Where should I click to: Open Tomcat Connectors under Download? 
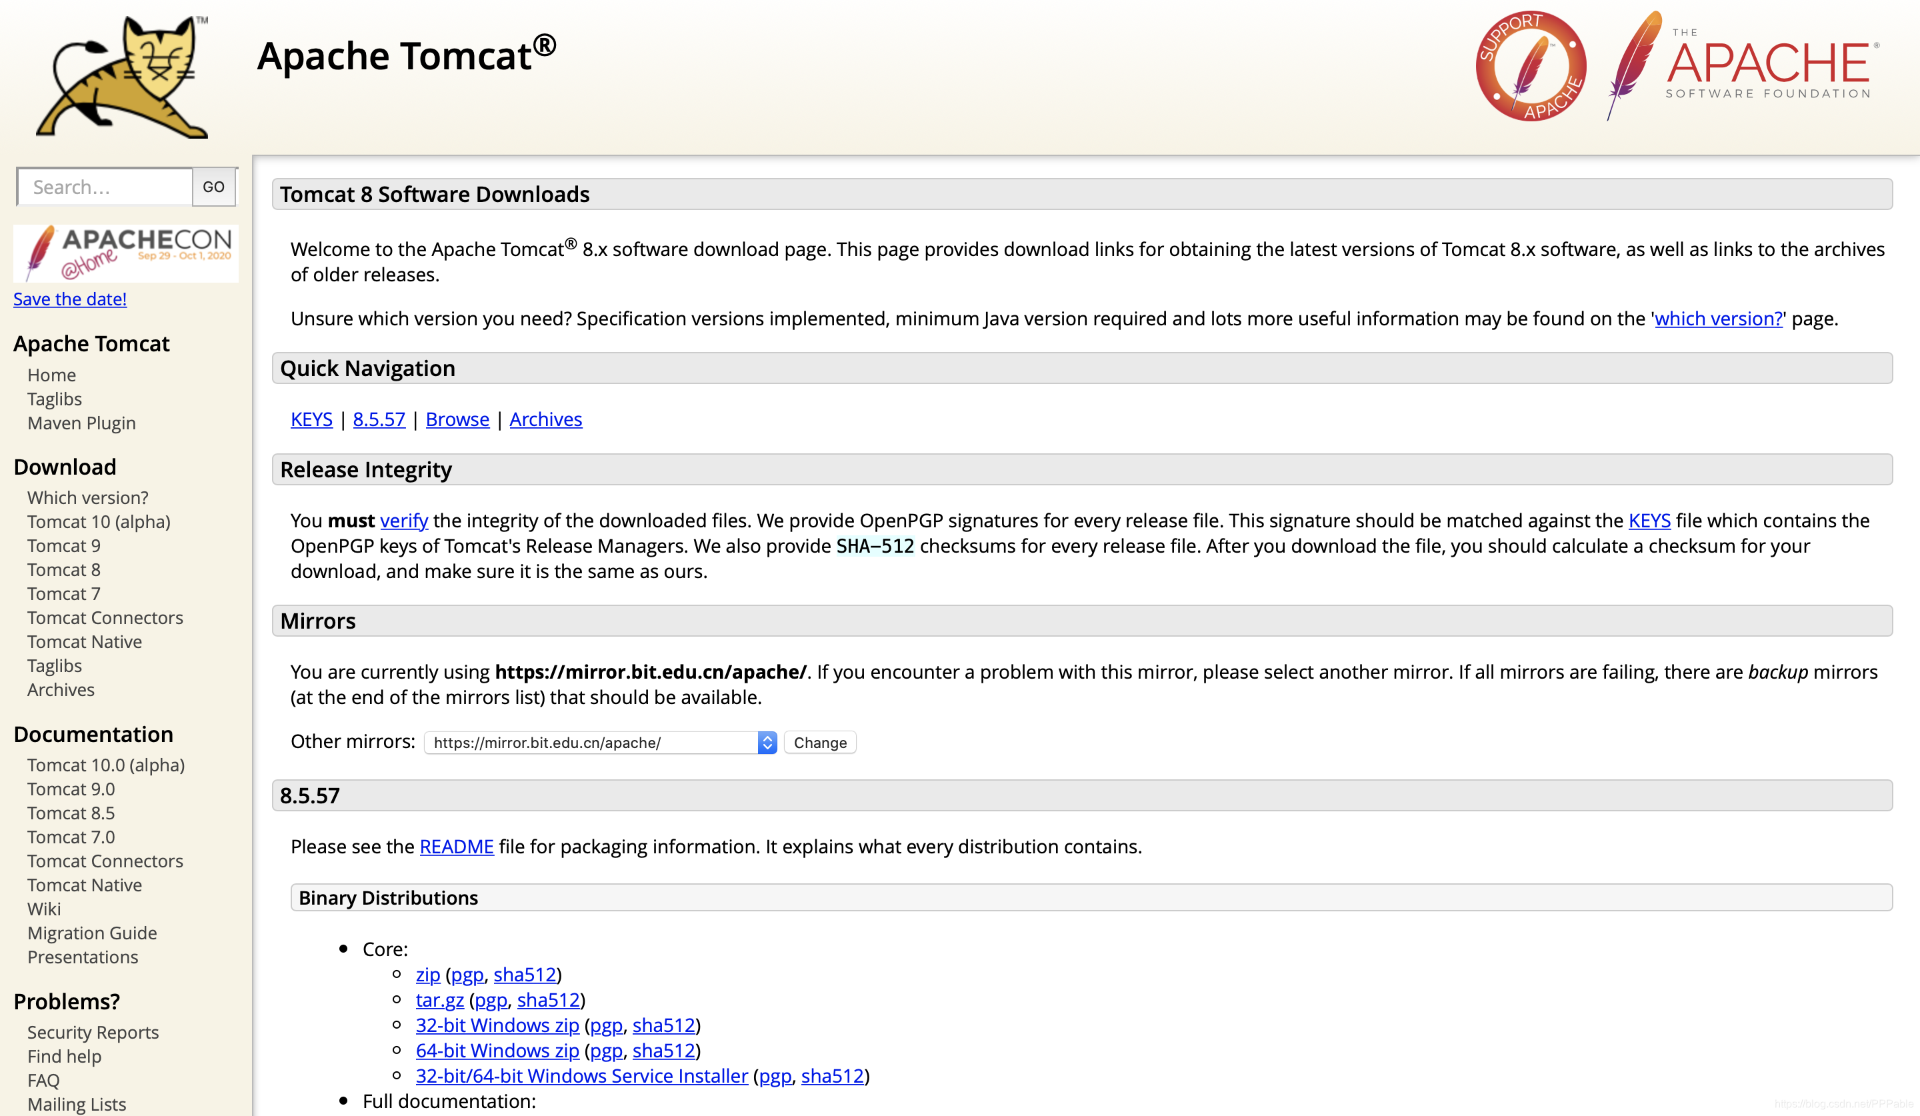point(105,617)
